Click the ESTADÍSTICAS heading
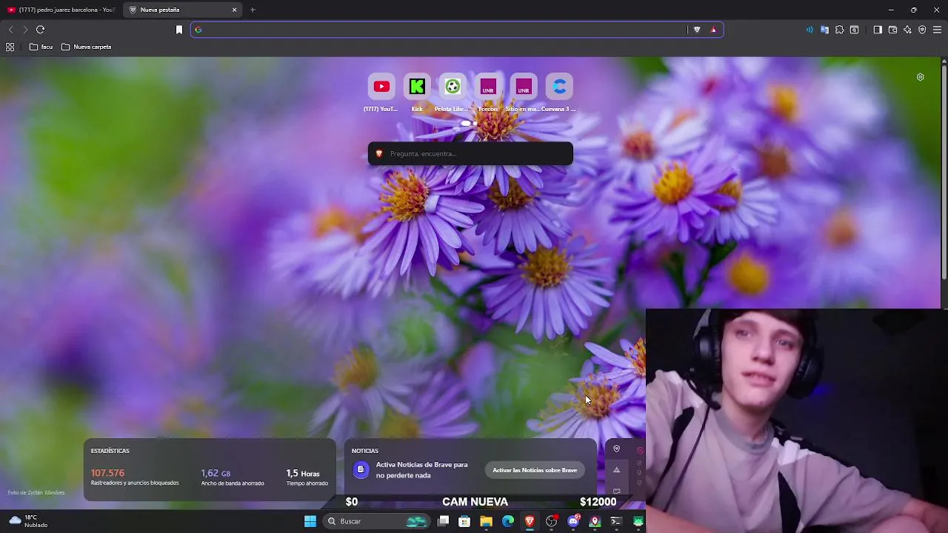The image size is (948, 533). pos(110,451)
